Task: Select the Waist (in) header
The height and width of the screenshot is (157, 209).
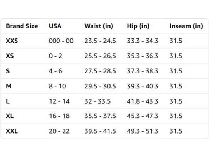Action: click(x=99, y=26)
